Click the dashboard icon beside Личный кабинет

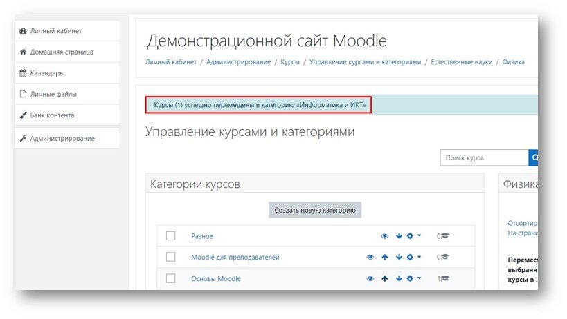click(x=23, y=31)
